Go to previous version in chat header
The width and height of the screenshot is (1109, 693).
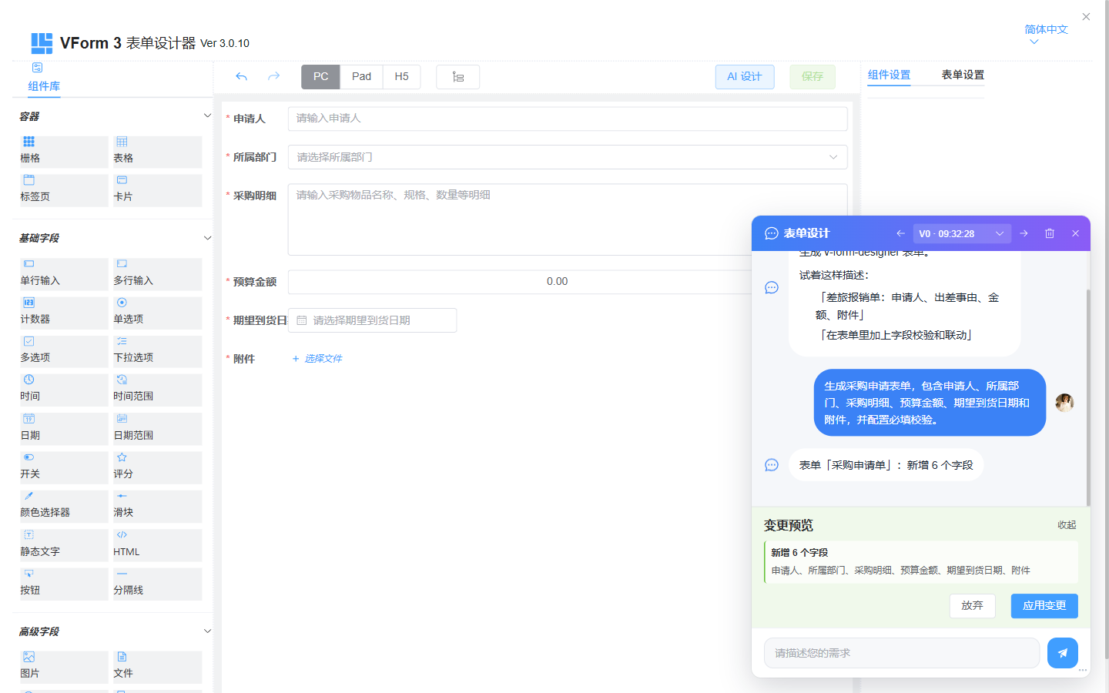click(900, 233)
